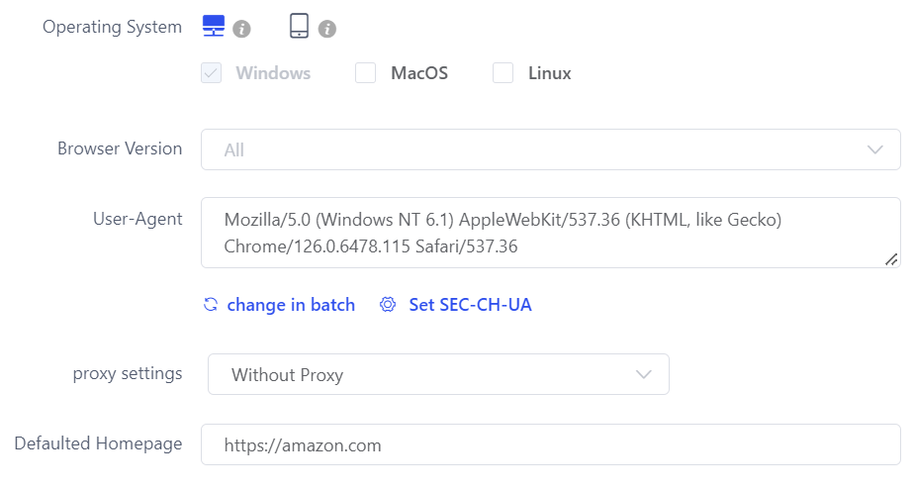The height and width of the screenshot is (490, 914).
Task: Click the gear icon beside Set SEC-CH-UA
Action: pyautogui.click(x=388, y=305)
